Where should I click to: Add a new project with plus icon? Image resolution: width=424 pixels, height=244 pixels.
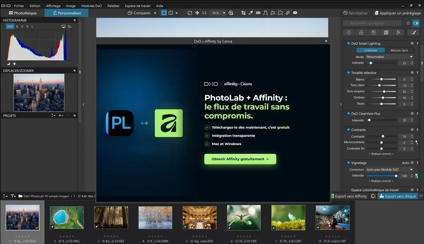click(x=61, y=115)
